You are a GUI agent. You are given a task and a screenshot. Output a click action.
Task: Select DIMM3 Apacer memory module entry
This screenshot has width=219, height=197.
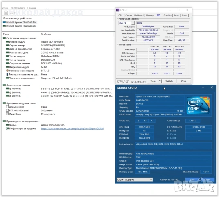click(20, 26)
